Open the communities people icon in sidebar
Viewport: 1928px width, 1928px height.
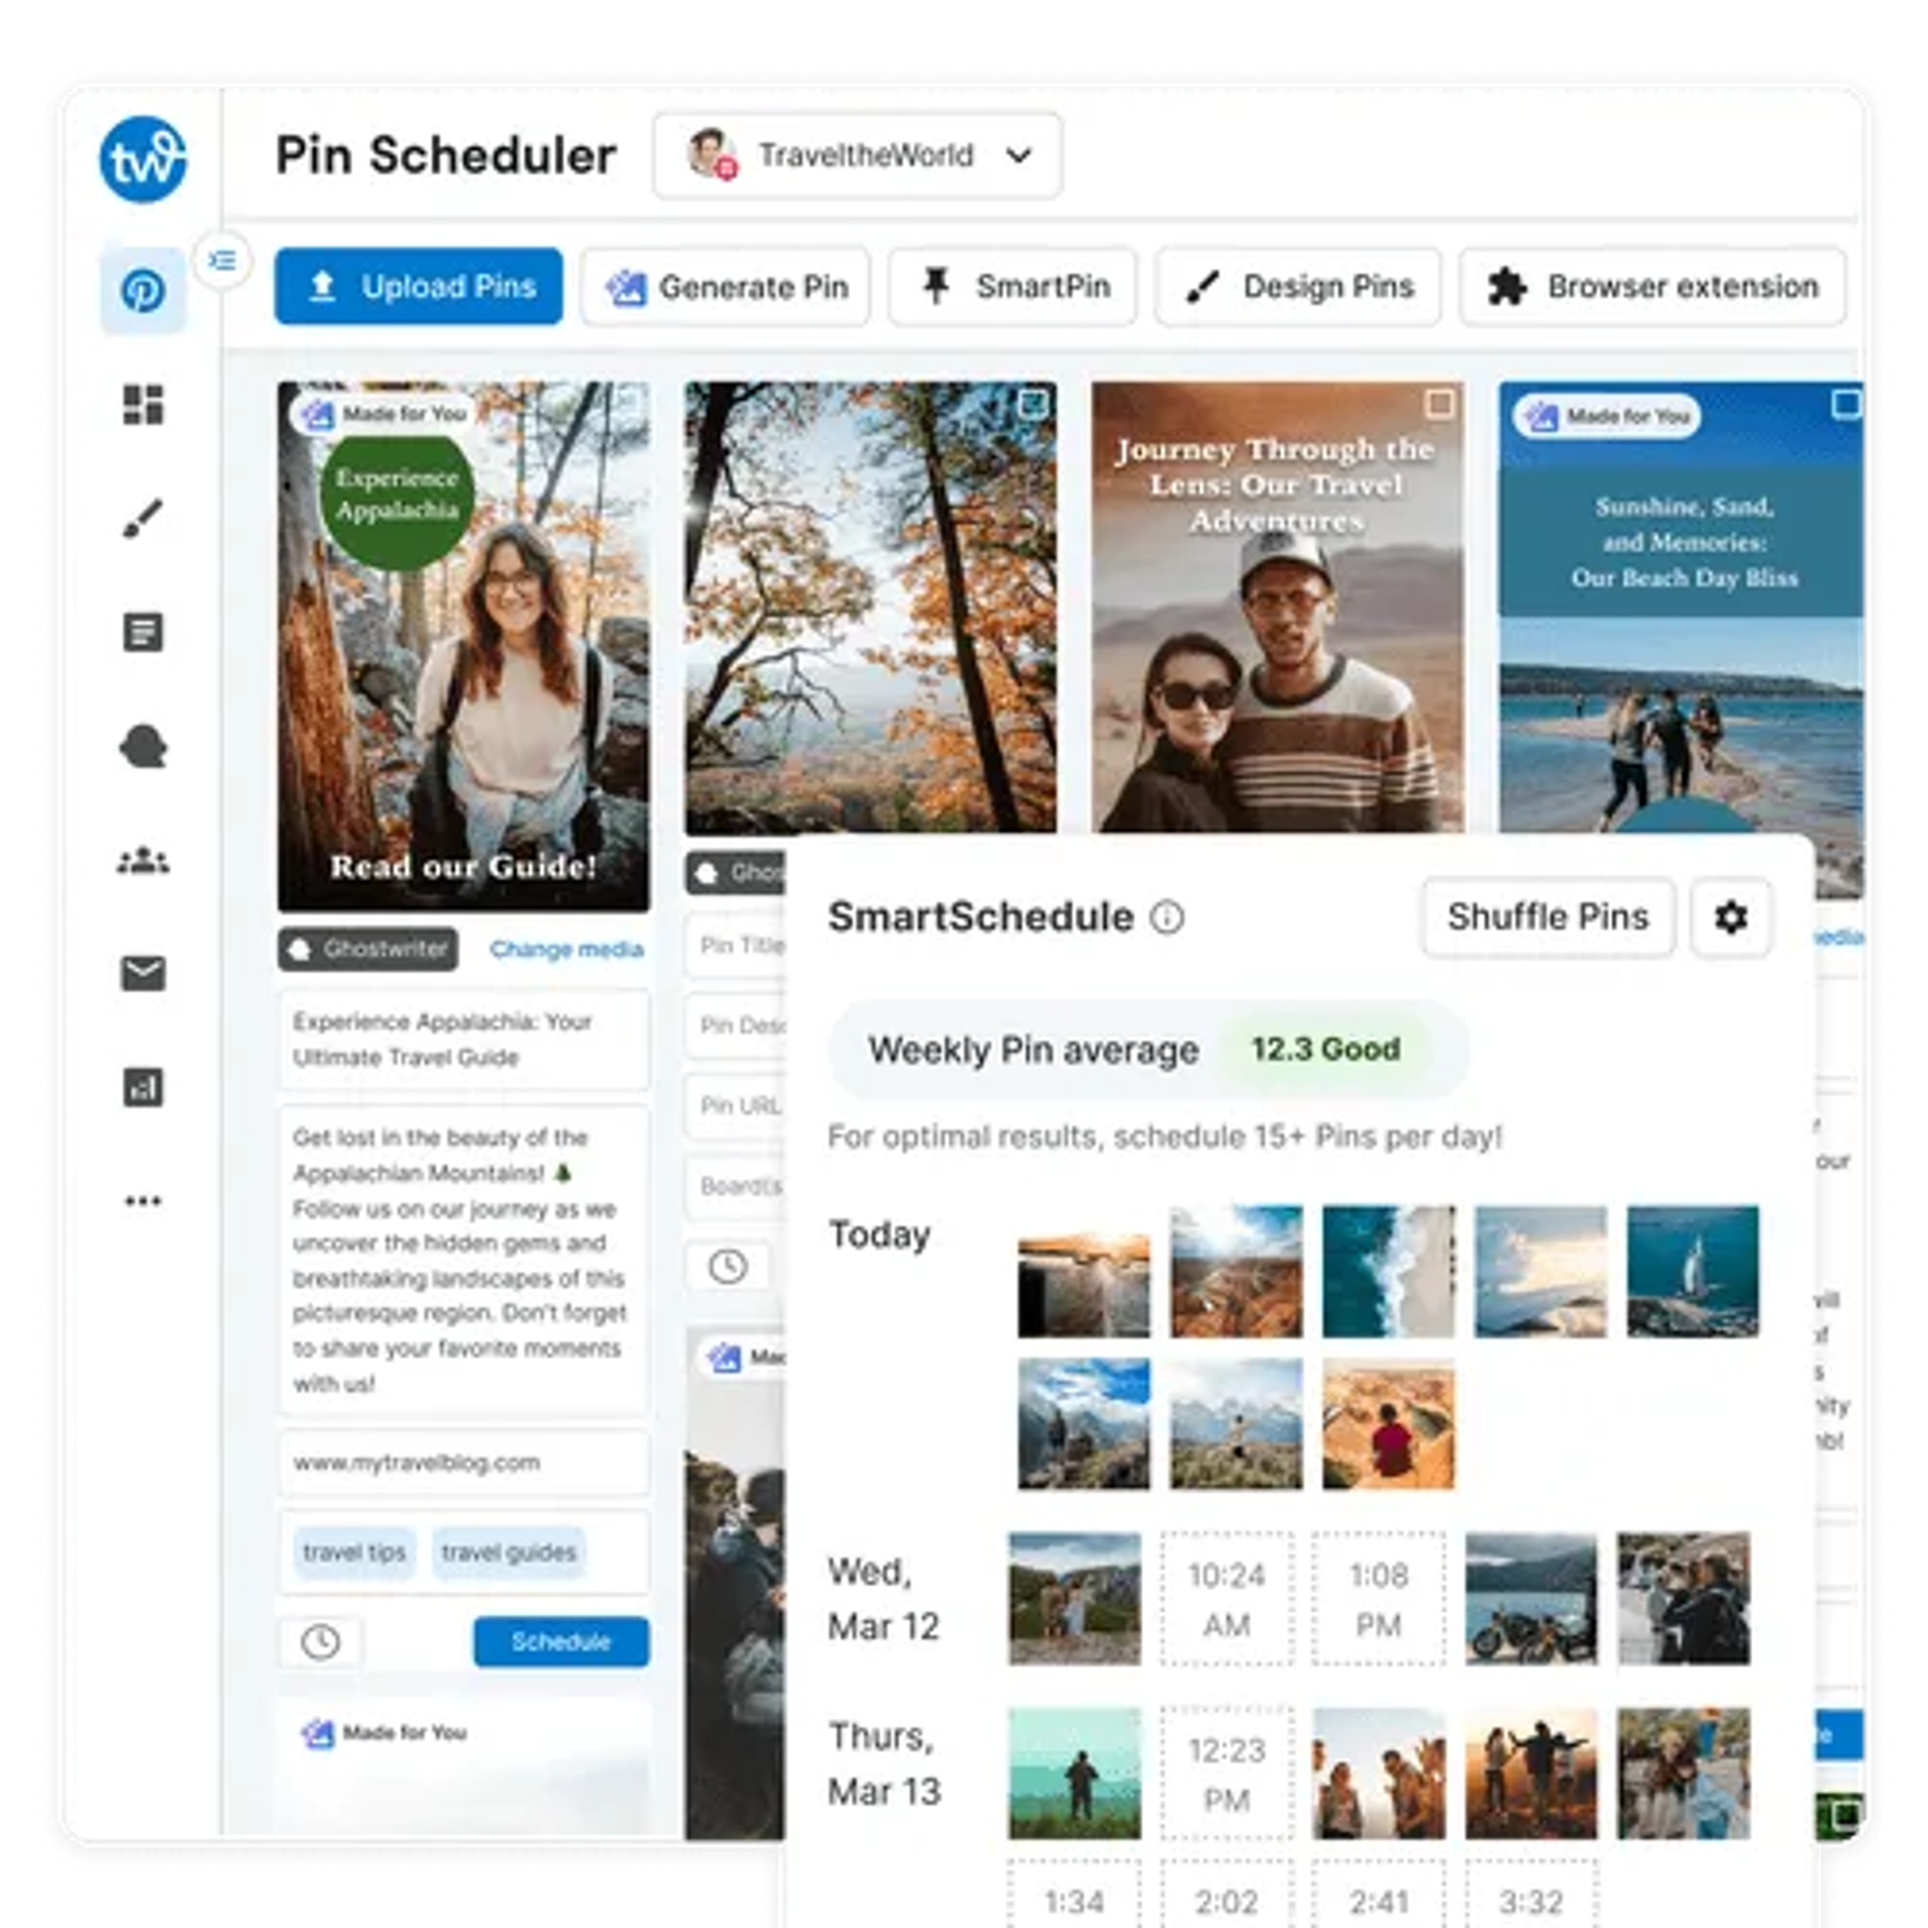click(143, 860)
